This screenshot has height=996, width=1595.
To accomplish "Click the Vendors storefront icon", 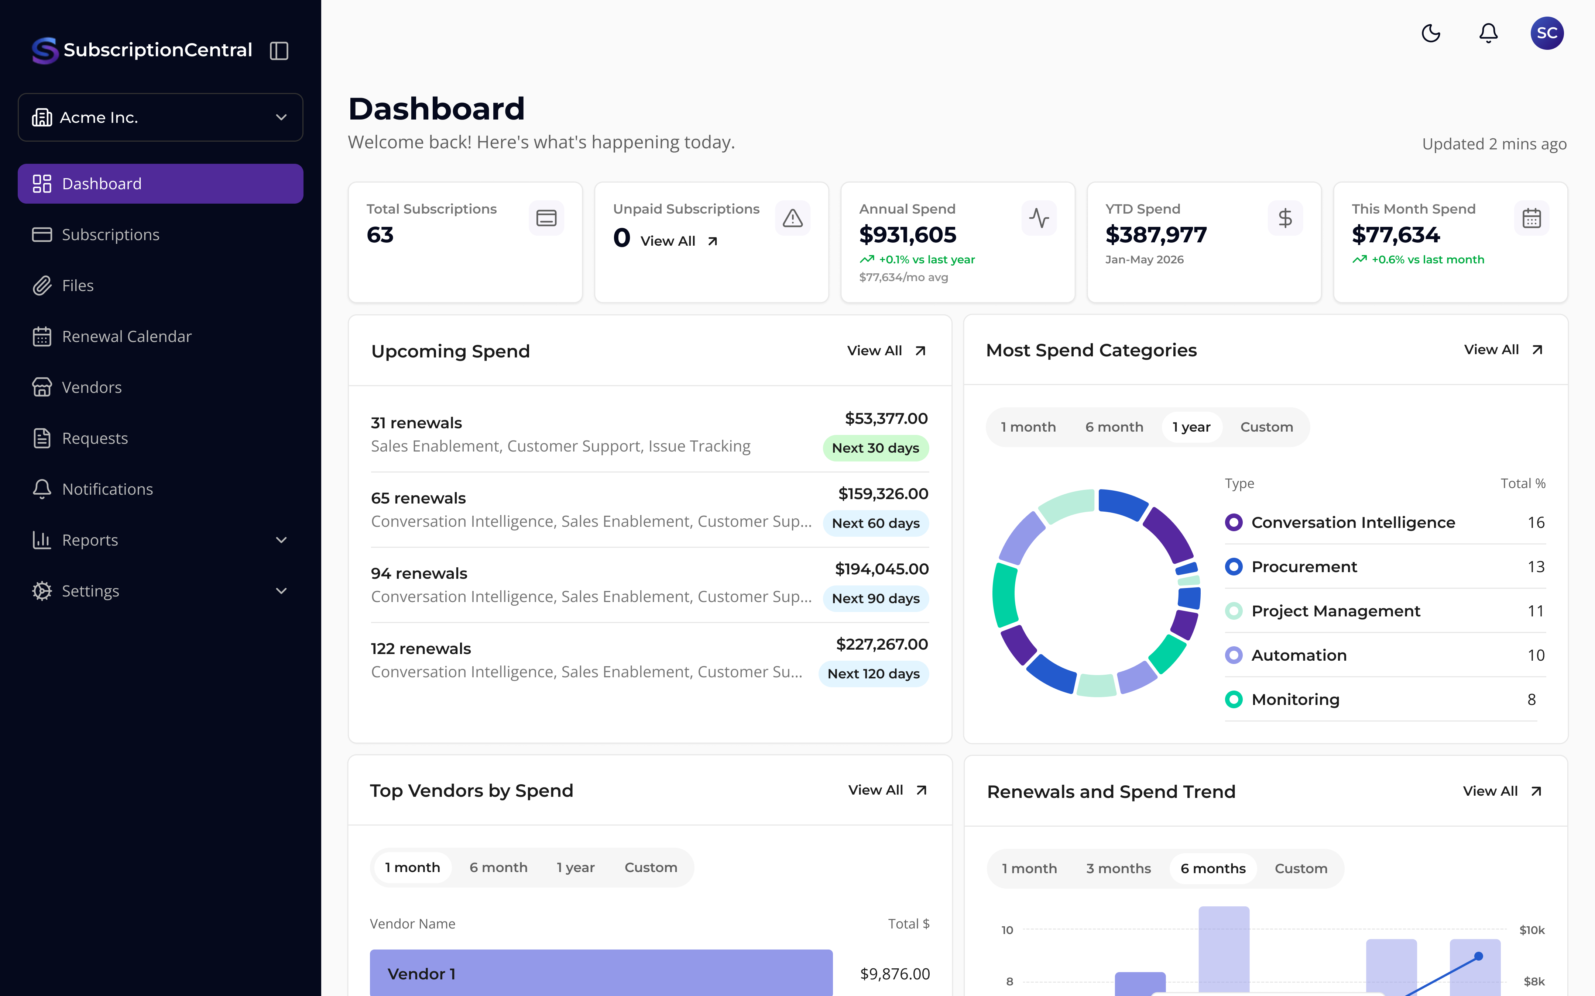I will coord(42,387).
